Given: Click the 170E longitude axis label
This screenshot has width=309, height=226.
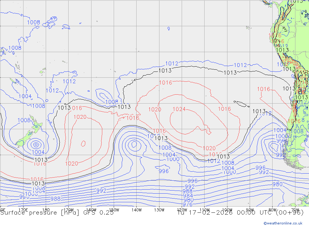Looking at the screenshot, I should (23, 210).
